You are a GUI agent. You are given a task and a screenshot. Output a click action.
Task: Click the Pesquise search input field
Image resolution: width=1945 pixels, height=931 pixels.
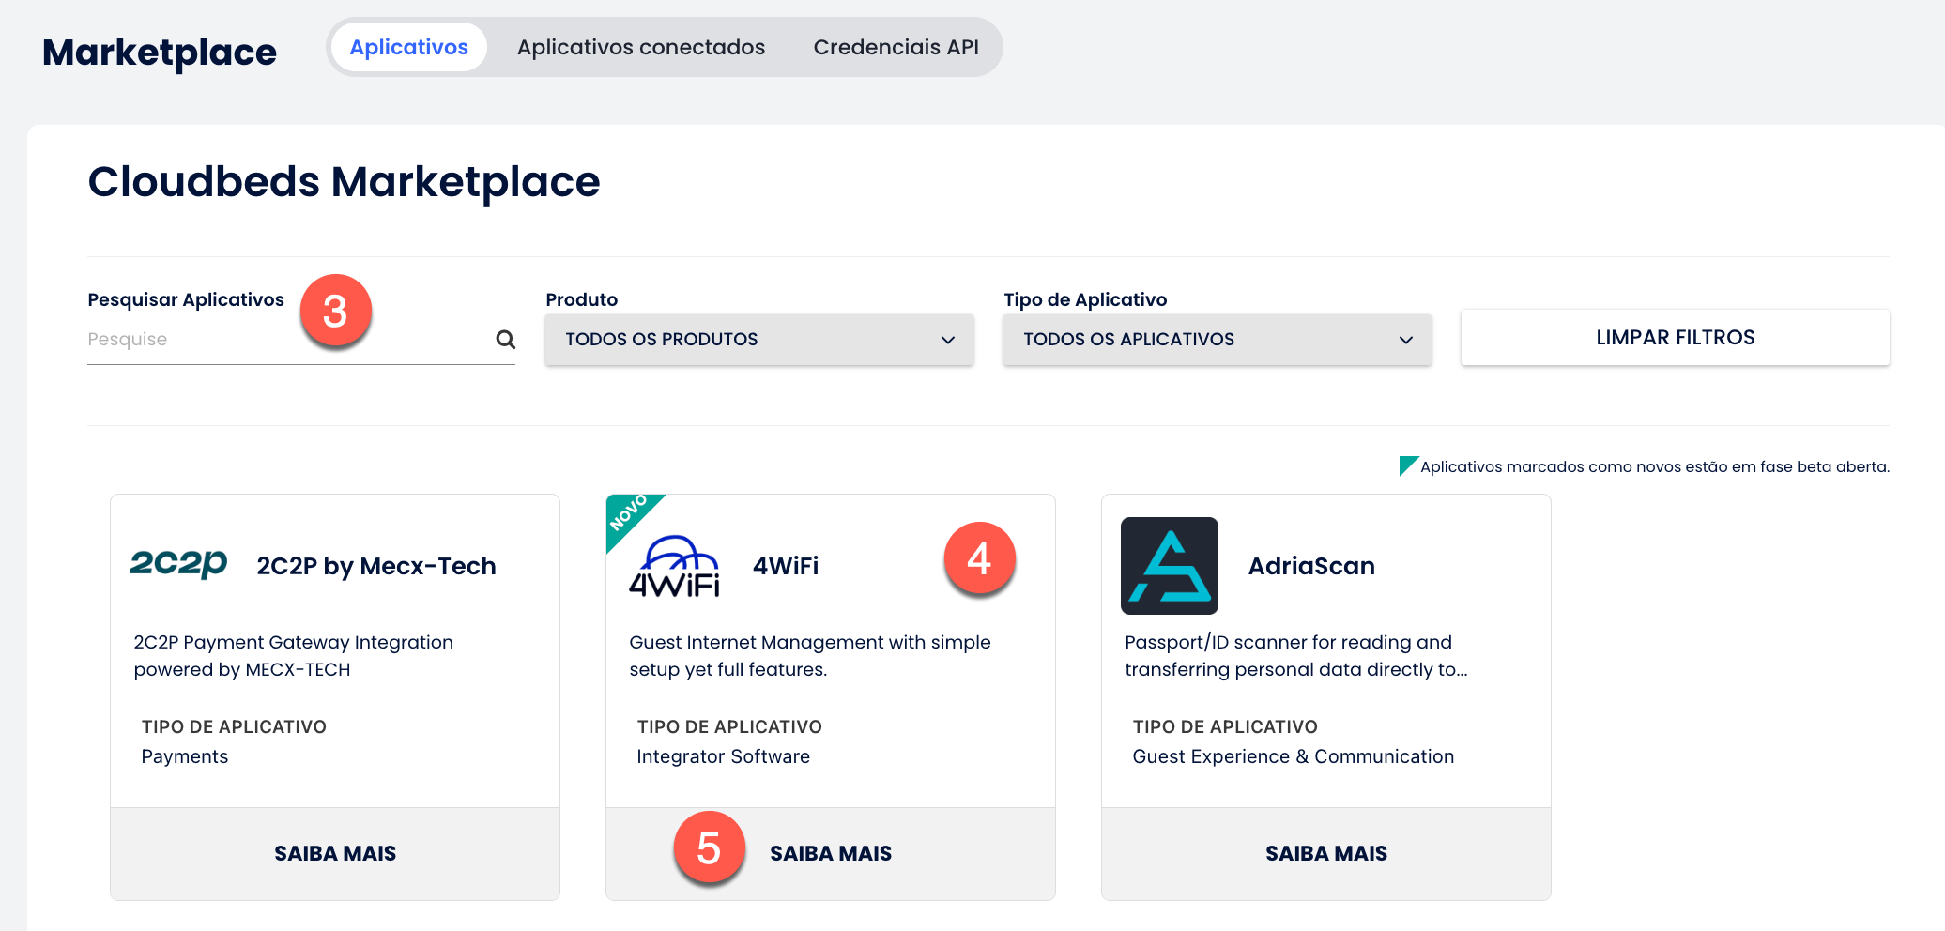click(282, 340)
